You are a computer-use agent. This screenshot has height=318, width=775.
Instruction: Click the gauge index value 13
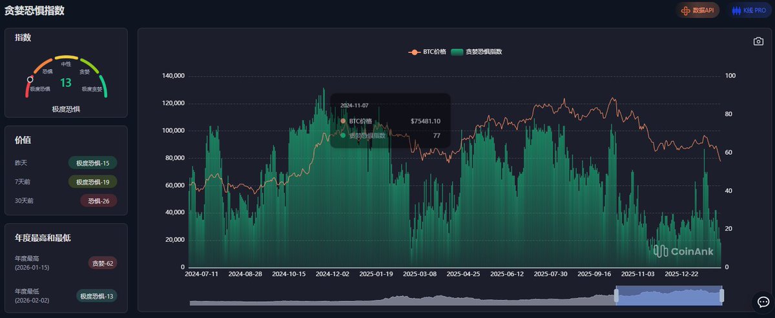[x=66, y=83]
